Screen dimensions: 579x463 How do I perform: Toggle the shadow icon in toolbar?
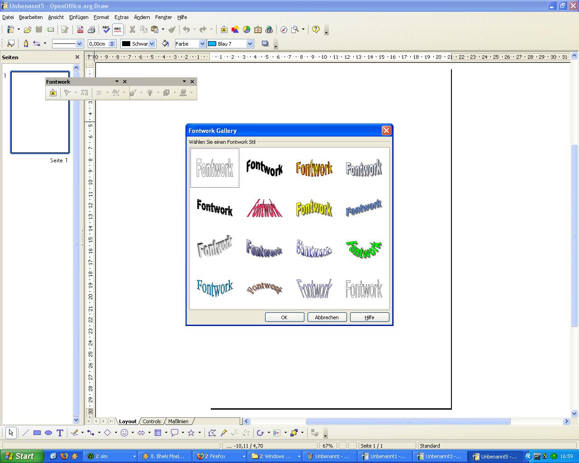(265, 44)
